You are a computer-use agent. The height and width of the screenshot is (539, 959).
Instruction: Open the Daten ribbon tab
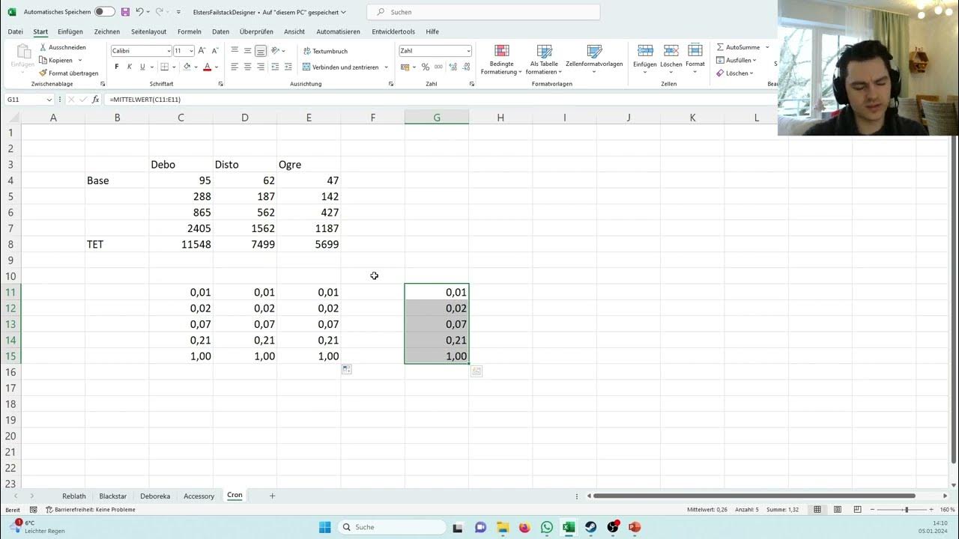click(x=221, y=31)
